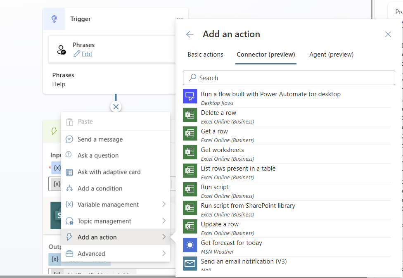Click the back arrow in Add an action
Screen dimensions: 403x278
point(190,34)
